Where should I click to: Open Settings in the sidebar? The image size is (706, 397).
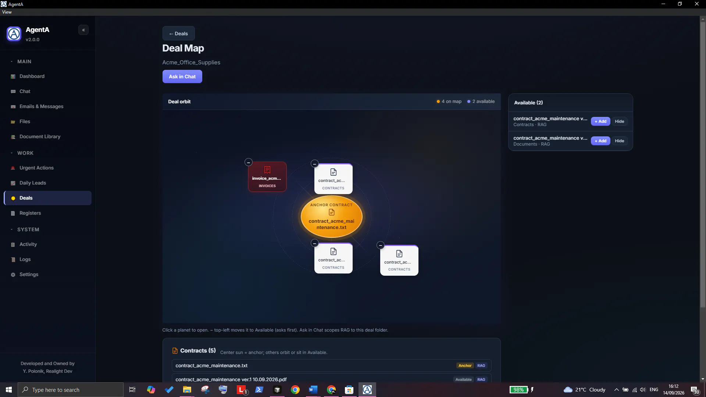(x=47, y=275)
